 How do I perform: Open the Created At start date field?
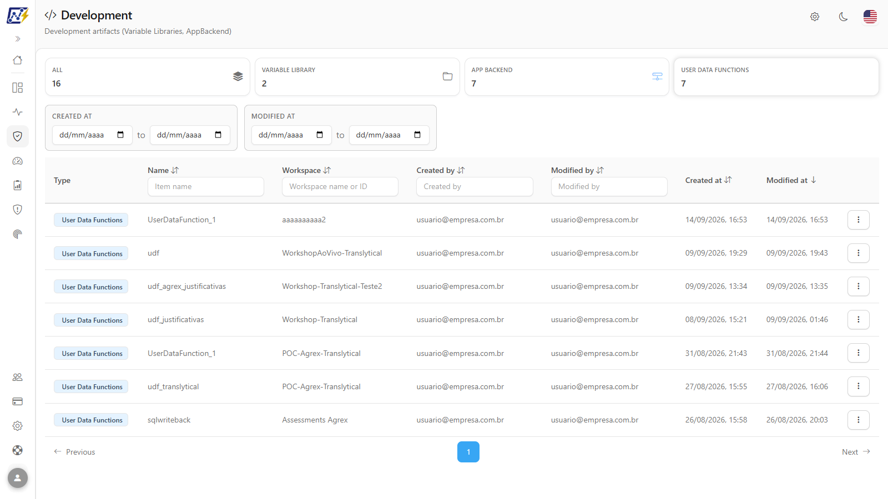(x=92, y=135)
